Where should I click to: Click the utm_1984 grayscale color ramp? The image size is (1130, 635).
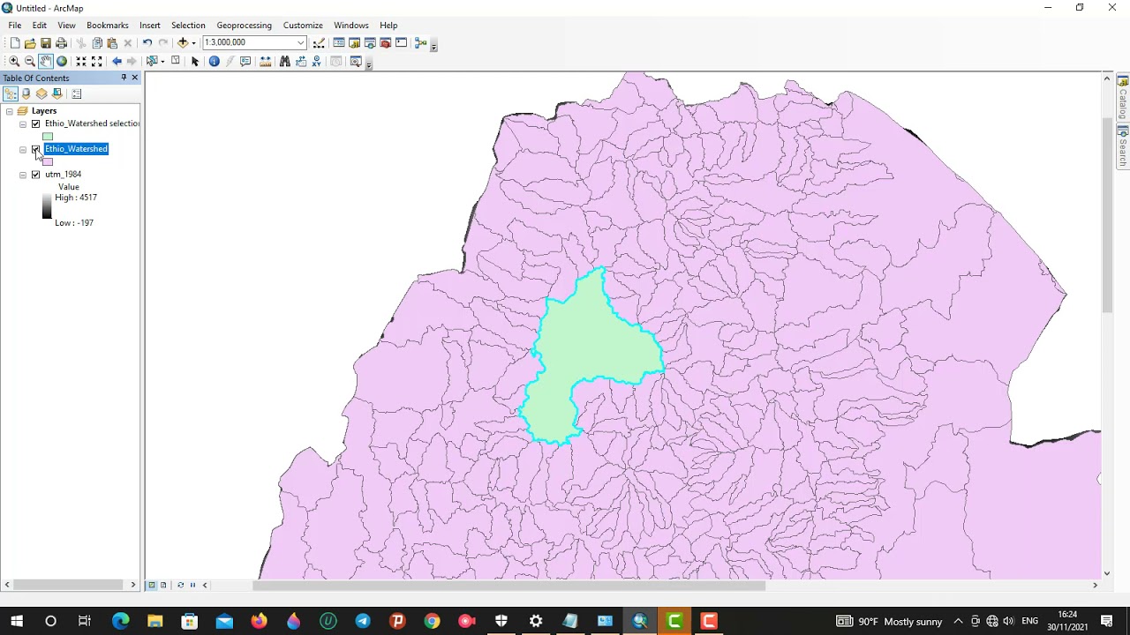[x=47, y=206]
